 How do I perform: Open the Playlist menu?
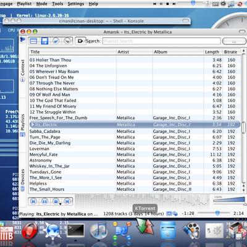[x=24, y=4]
